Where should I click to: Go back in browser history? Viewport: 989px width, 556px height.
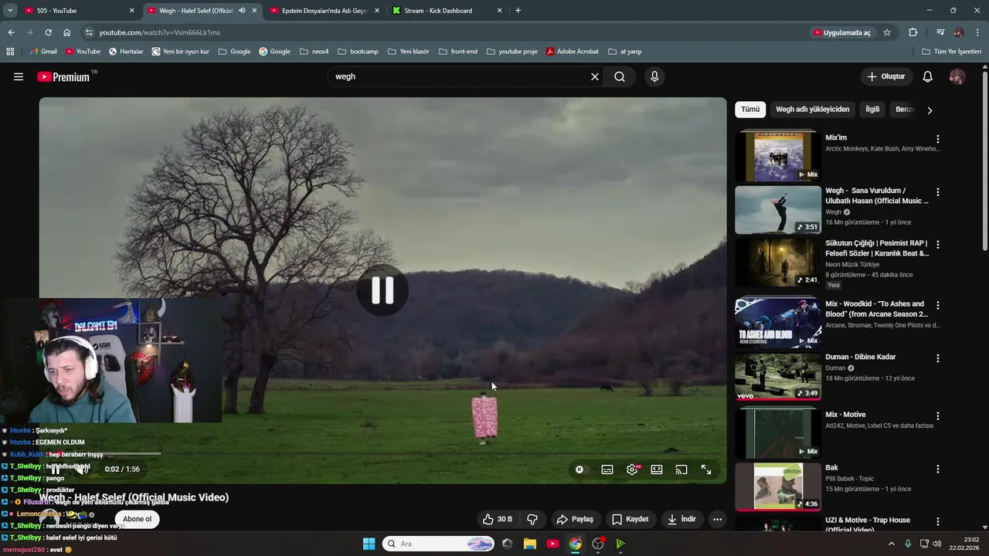pyautogui.click(x=11, y=32)
